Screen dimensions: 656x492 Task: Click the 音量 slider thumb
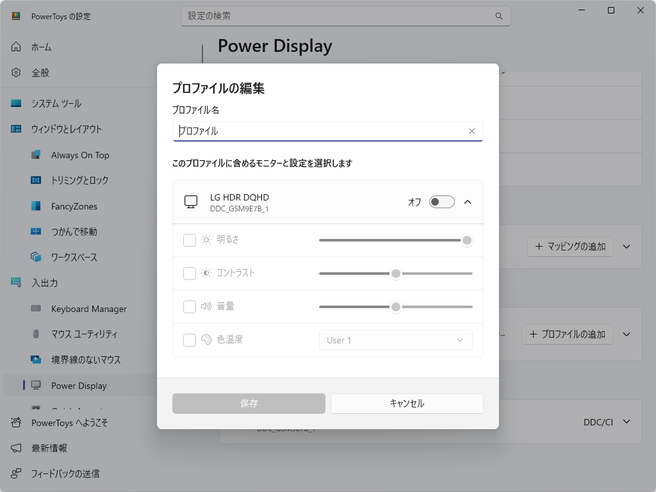(x=396, y=307)
